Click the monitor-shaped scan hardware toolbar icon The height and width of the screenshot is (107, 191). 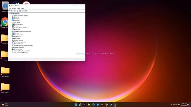pyautogui.click(x=26, y=11)
